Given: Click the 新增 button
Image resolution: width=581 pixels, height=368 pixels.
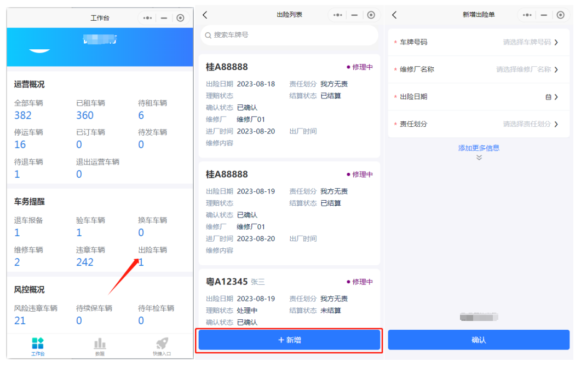Looking at the screenshot, I should click(289, 340).
